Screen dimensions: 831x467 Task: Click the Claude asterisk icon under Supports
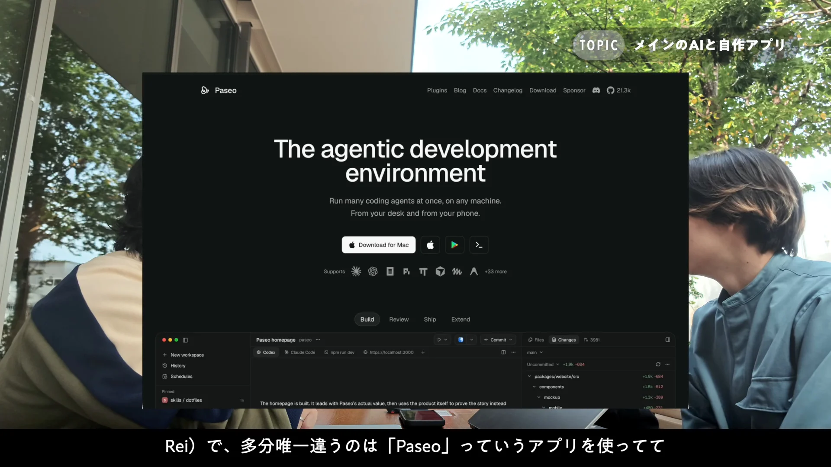tap(356, 272)
